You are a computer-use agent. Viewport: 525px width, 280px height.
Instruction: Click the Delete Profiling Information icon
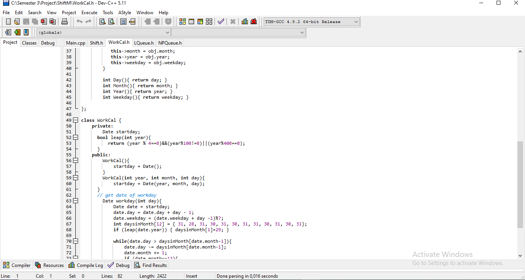click(x=254, y=22)
